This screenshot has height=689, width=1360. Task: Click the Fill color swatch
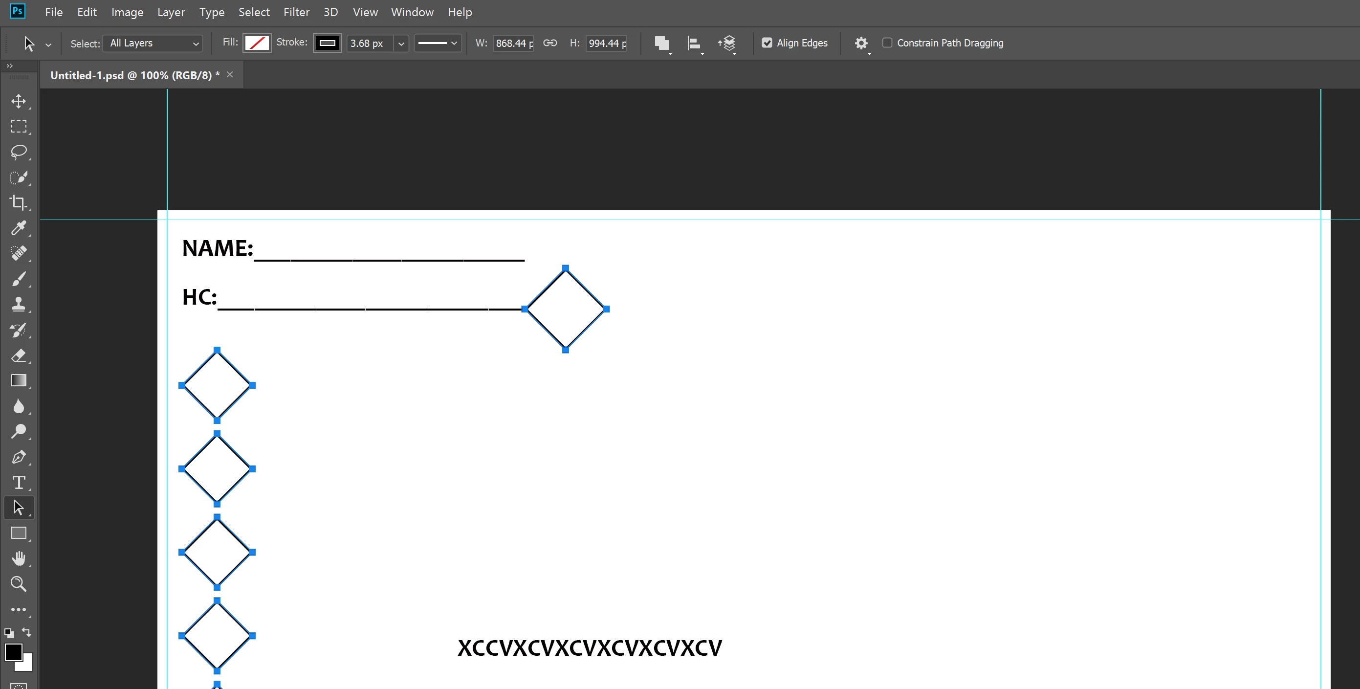click(x=257, y=44)
